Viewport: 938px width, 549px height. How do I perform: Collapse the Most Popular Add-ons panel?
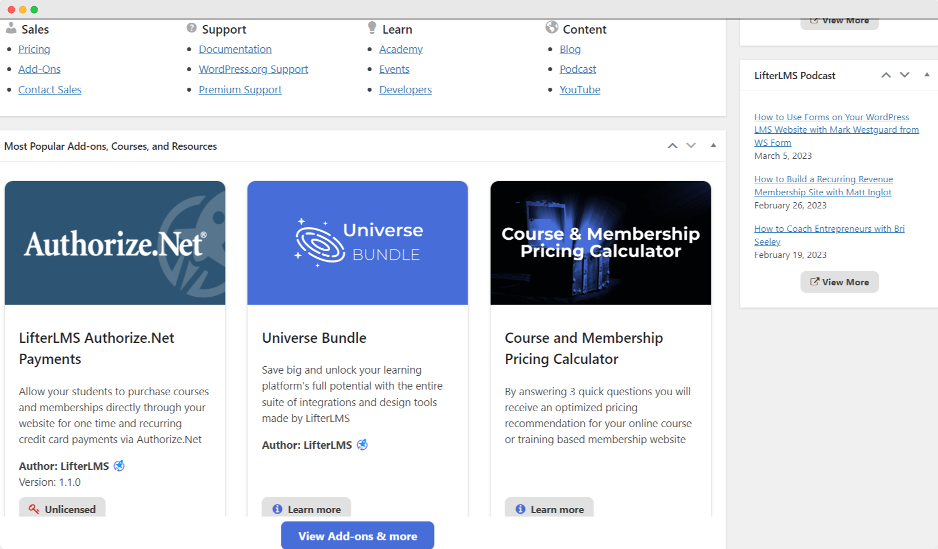(x=713, y=145)
